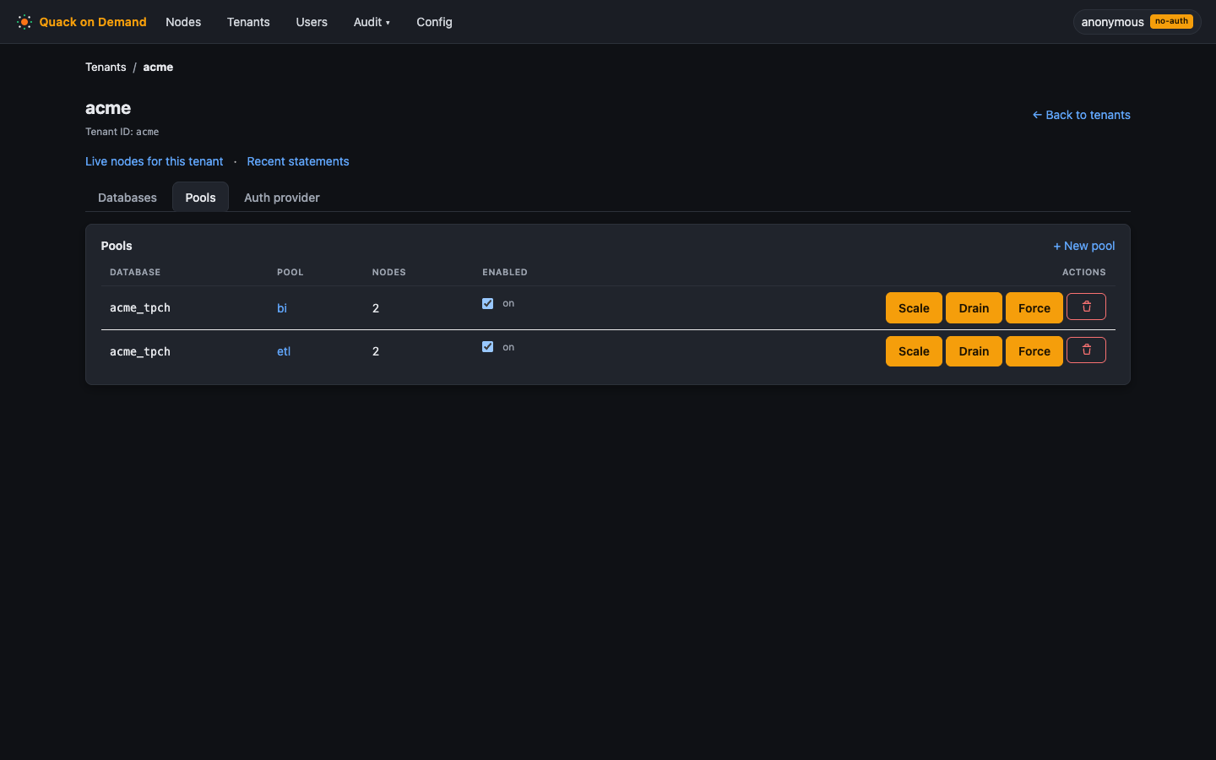Open the Users page
The height and width of the screenshot is (760, 1216).
coord(312,22)
